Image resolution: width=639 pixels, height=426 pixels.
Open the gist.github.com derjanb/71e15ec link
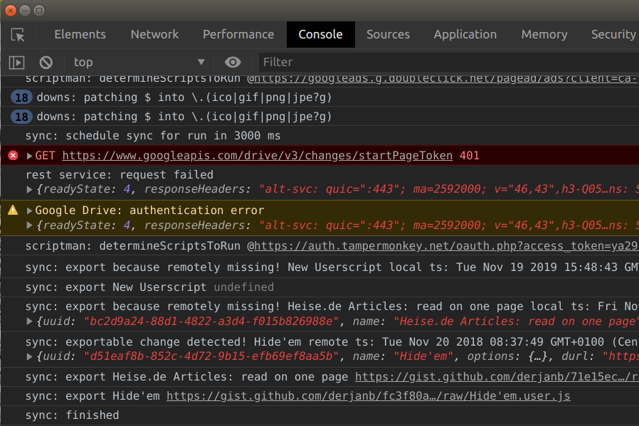[x=497, y=377]
